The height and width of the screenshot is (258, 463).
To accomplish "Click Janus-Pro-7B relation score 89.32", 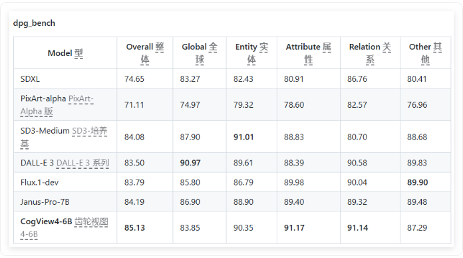I will point(357,202).
